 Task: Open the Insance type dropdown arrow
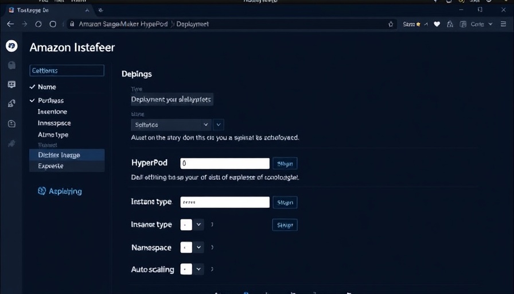point(198,225)
